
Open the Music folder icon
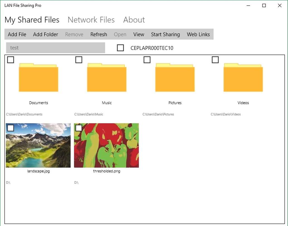(x=107, y=78)
